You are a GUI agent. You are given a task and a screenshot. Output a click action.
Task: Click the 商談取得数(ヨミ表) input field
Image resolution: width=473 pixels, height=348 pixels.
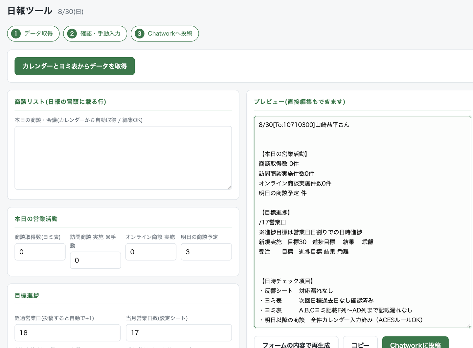click(x=40, y=252)
